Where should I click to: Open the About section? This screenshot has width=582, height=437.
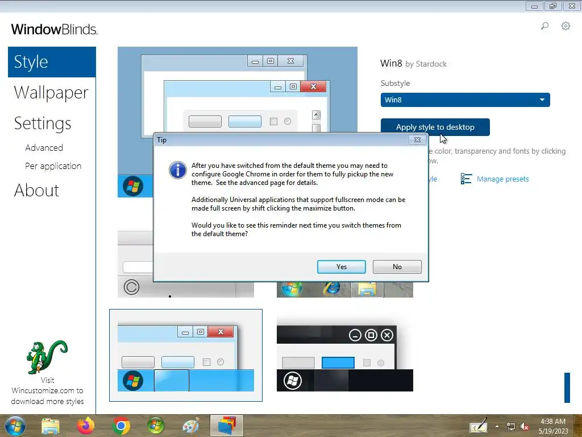pyautogui.click(x=36, y=190)
